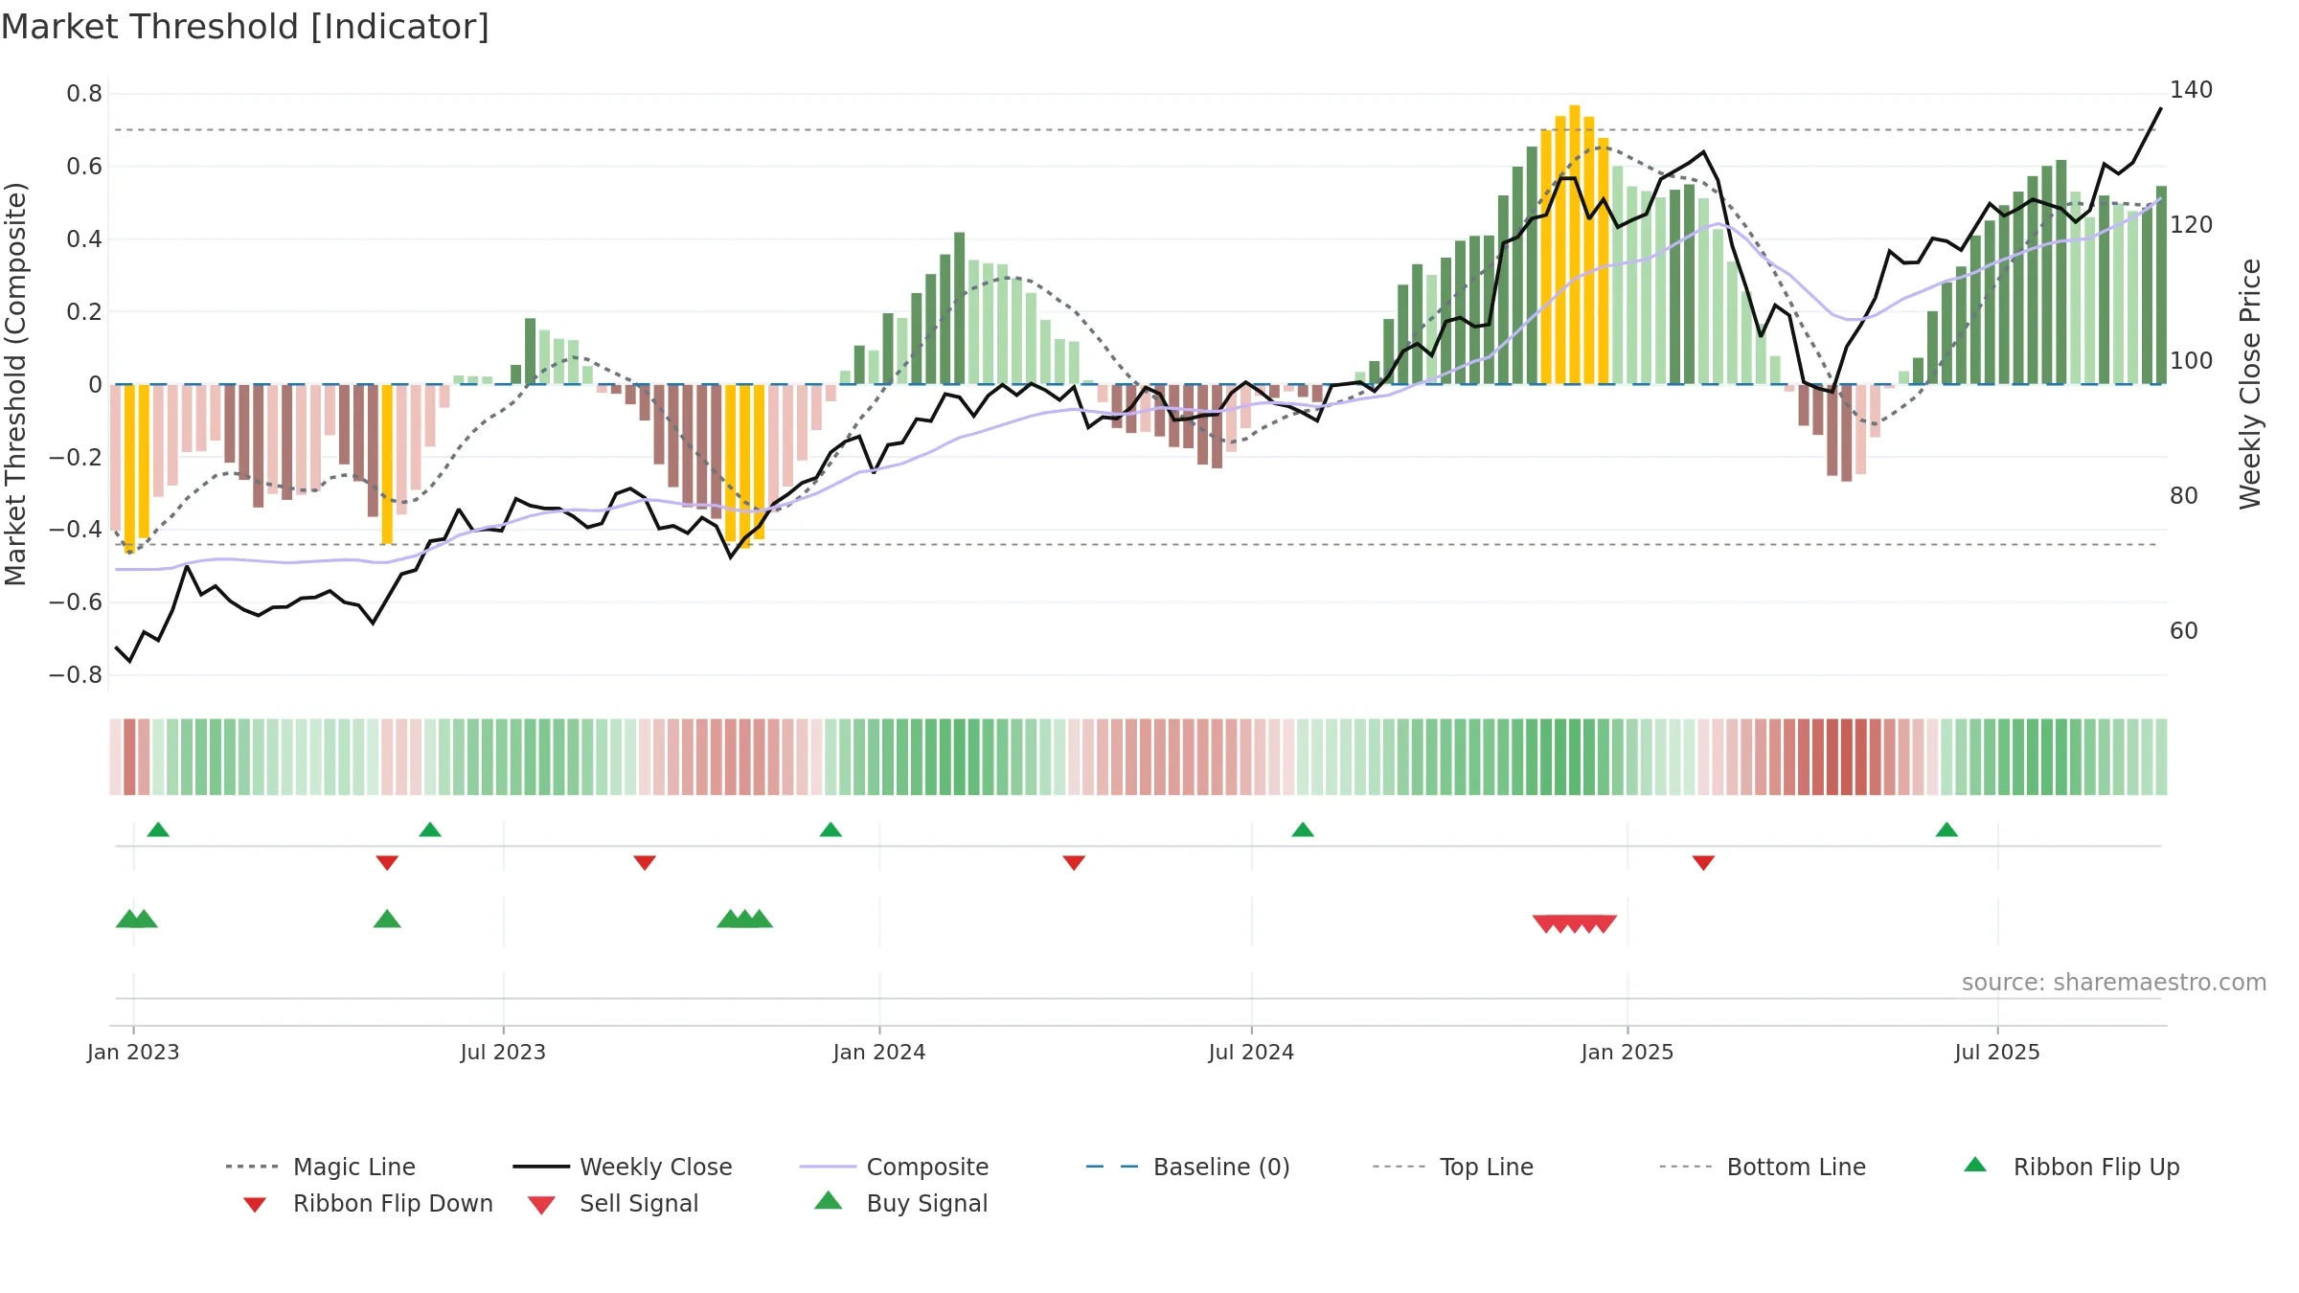Click the Market Threshold (Composite) axis title
This screenshot has height=1293, width=2299.
click(15, 384)
